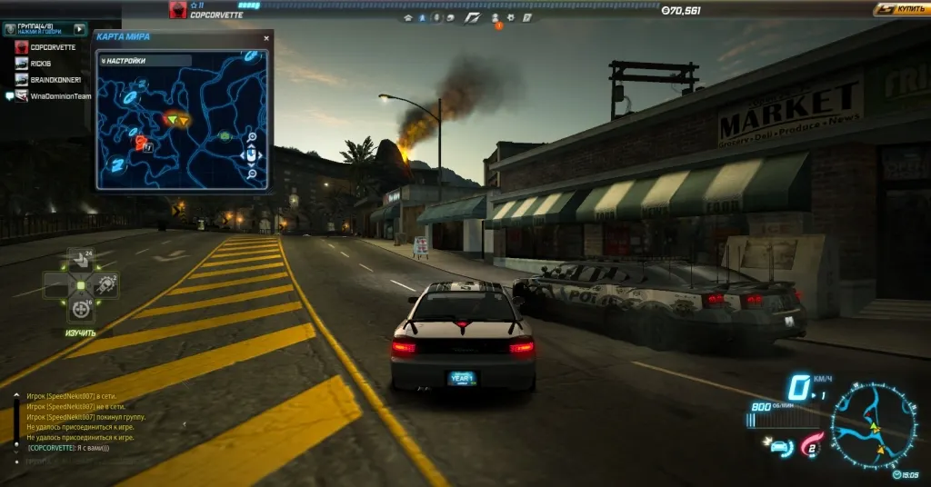Click the ИЗУЧИТЬ label under powerups
931x487 pixels.
81,333
